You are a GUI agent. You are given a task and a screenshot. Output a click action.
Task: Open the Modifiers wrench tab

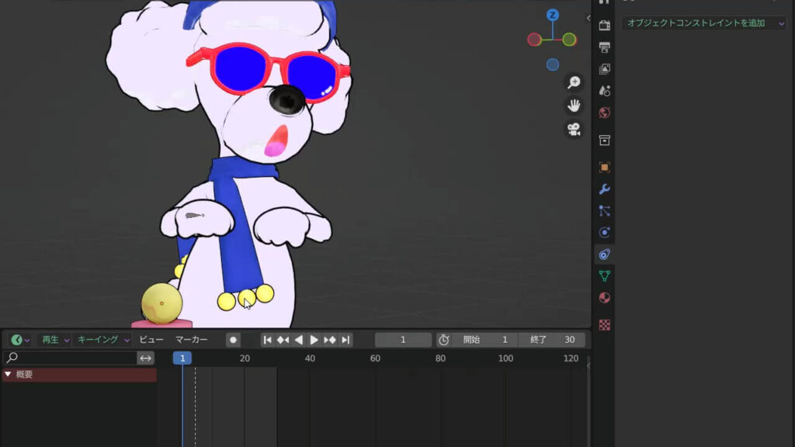click(x=604, y=189)
